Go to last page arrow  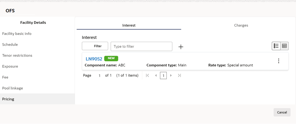point(179,76)
